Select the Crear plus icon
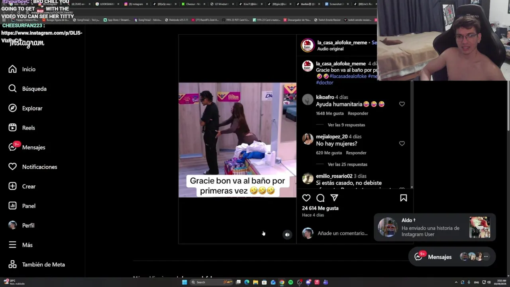 (x=13, y=187)
